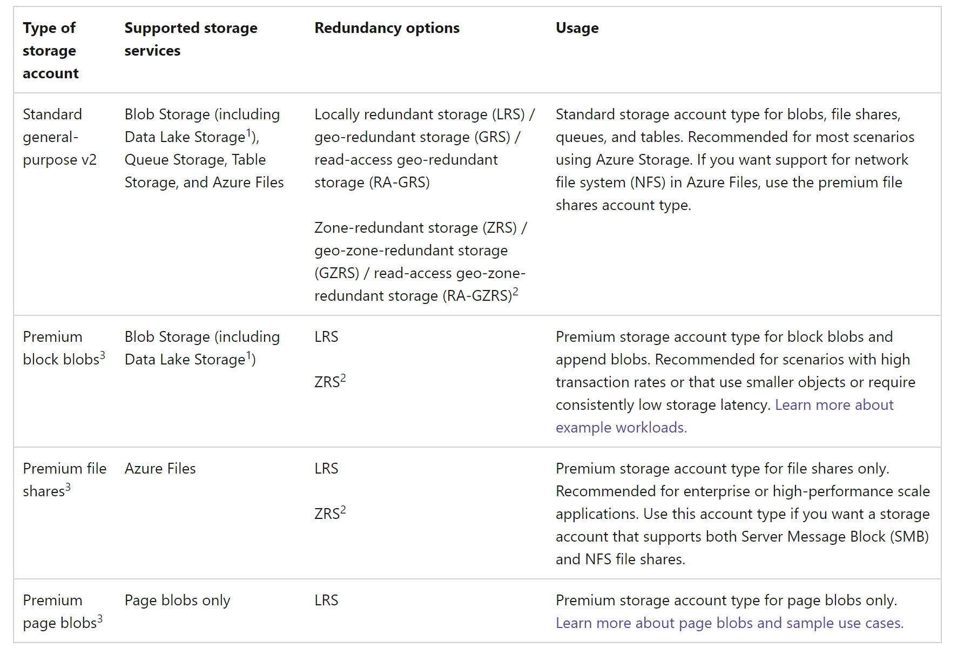Select 'Premium storage account type for block blobs' text

(x=736, y=382)
